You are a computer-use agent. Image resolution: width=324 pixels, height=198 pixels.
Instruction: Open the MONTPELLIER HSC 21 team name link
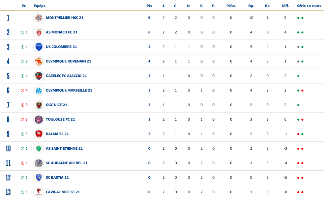pos(64,18)
